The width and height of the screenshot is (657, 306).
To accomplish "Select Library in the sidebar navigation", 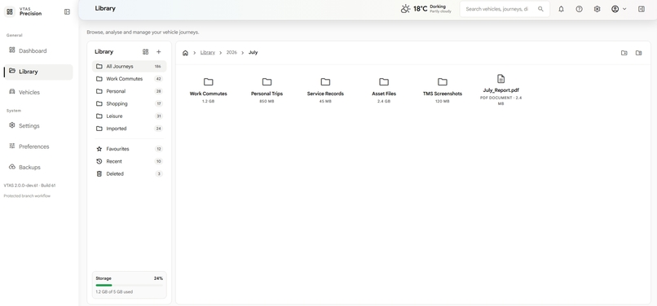I will click(x=37, y=72).
